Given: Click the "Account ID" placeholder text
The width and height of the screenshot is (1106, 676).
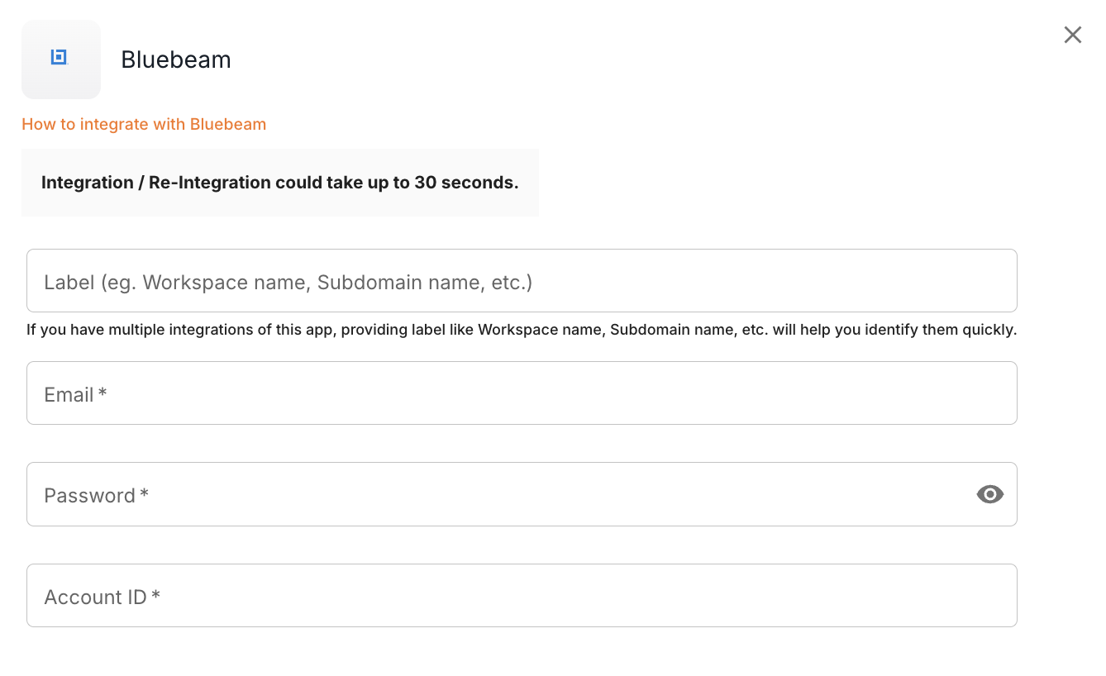Looking at the screenshot, I should [x=95, y=597].
